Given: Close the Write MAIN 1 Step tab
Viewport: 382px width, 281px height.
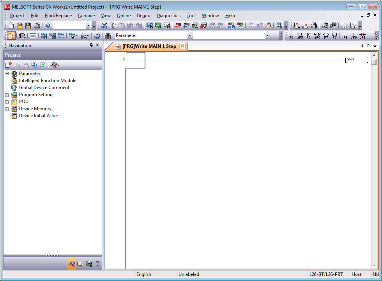Looking at the screenshot, I should [x=182, y=46].
